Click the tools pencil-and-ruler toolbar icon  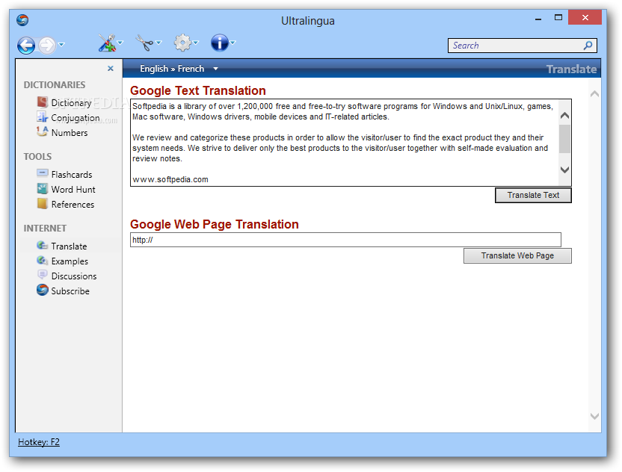point(106,43)
